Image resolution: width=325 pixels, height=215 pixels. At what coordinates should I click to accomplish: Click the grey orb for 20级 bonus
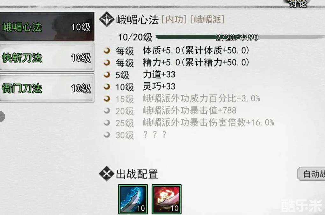[107, 111]
